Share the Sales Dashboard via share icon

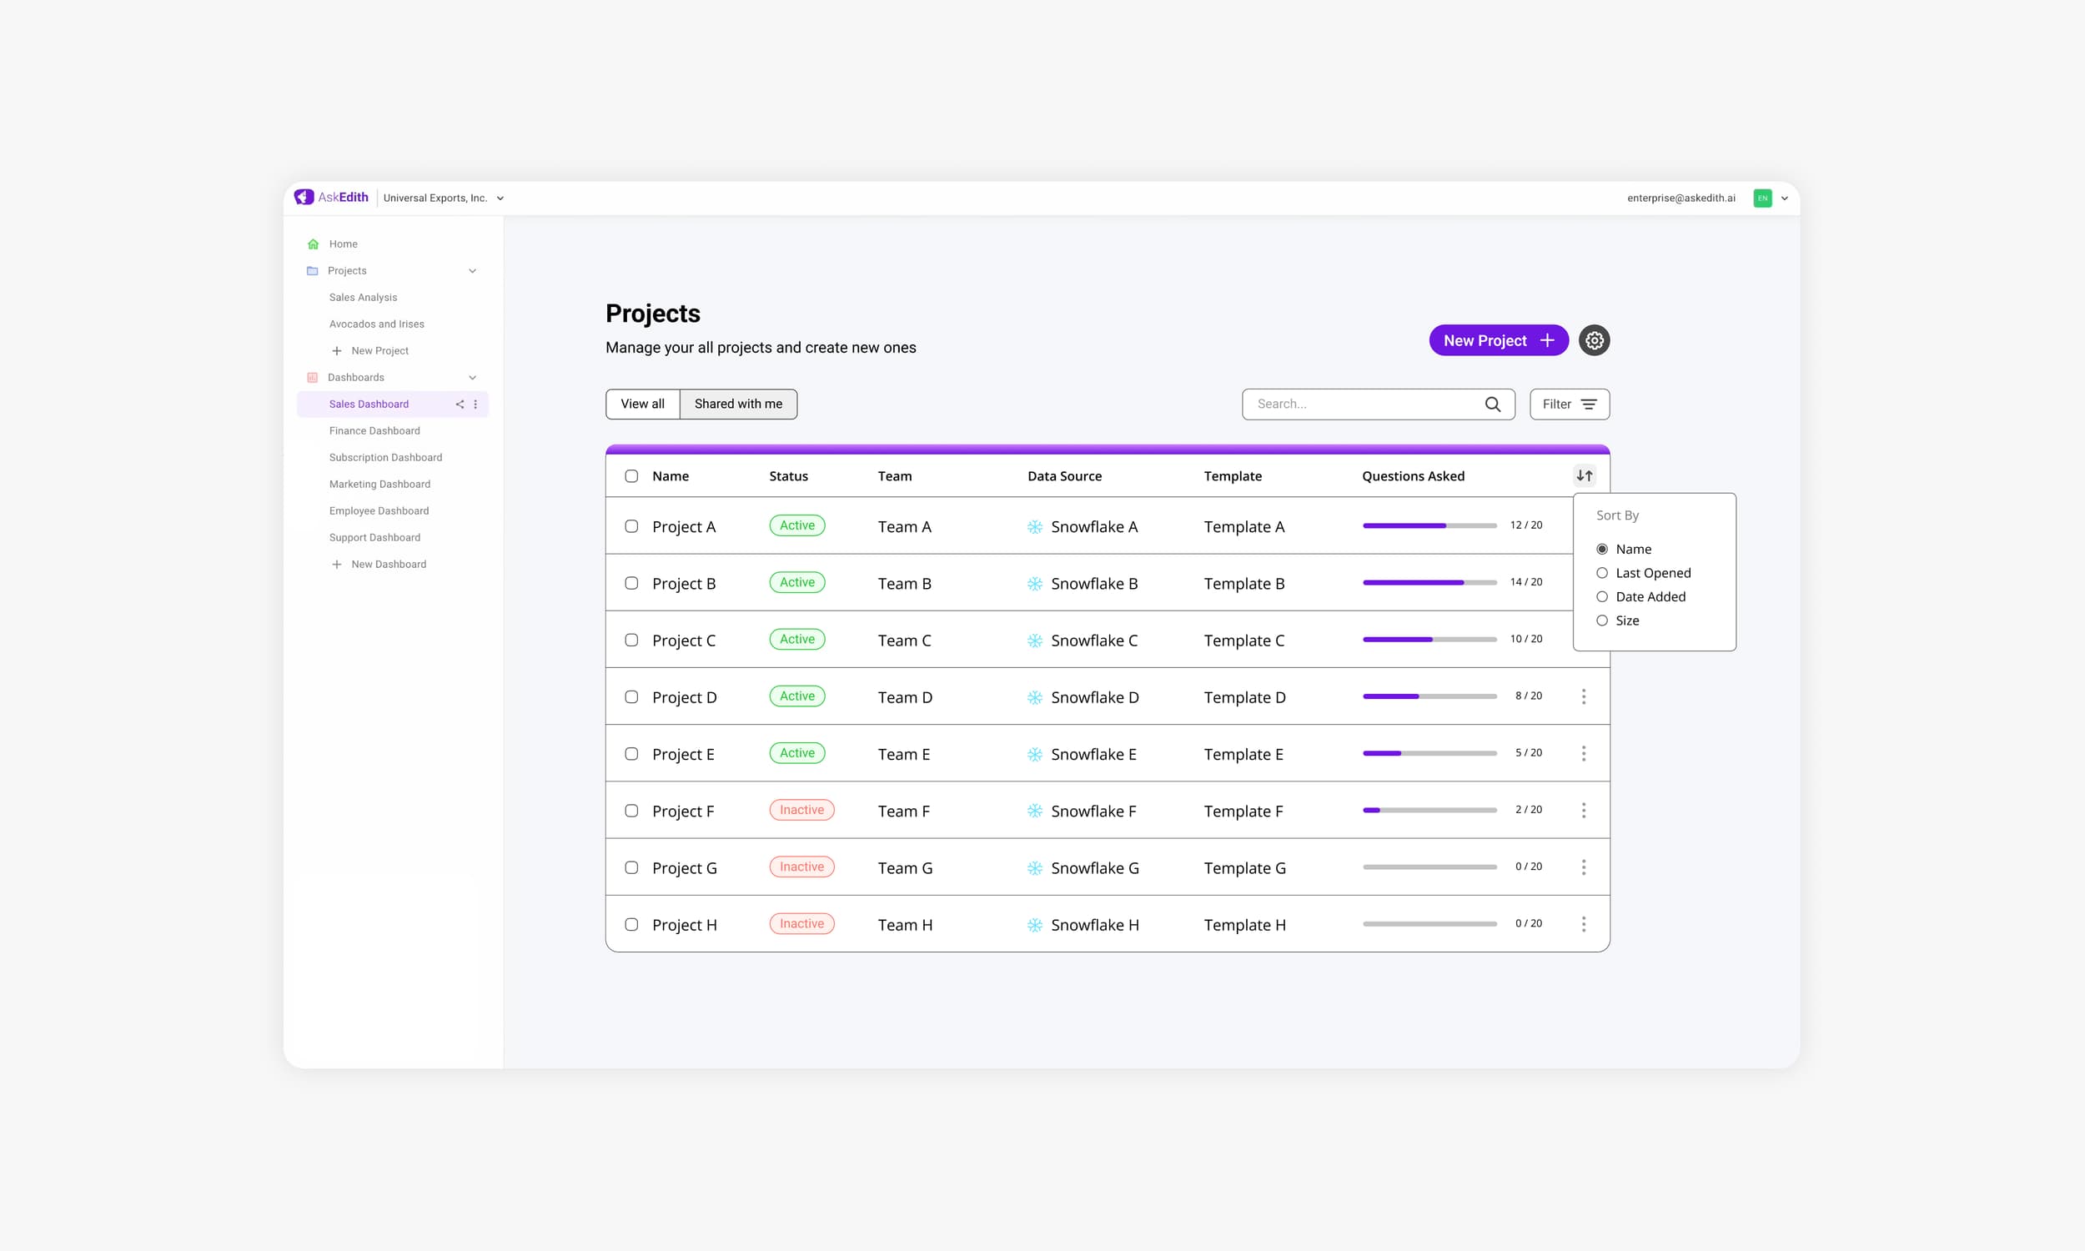coord(460,404)
